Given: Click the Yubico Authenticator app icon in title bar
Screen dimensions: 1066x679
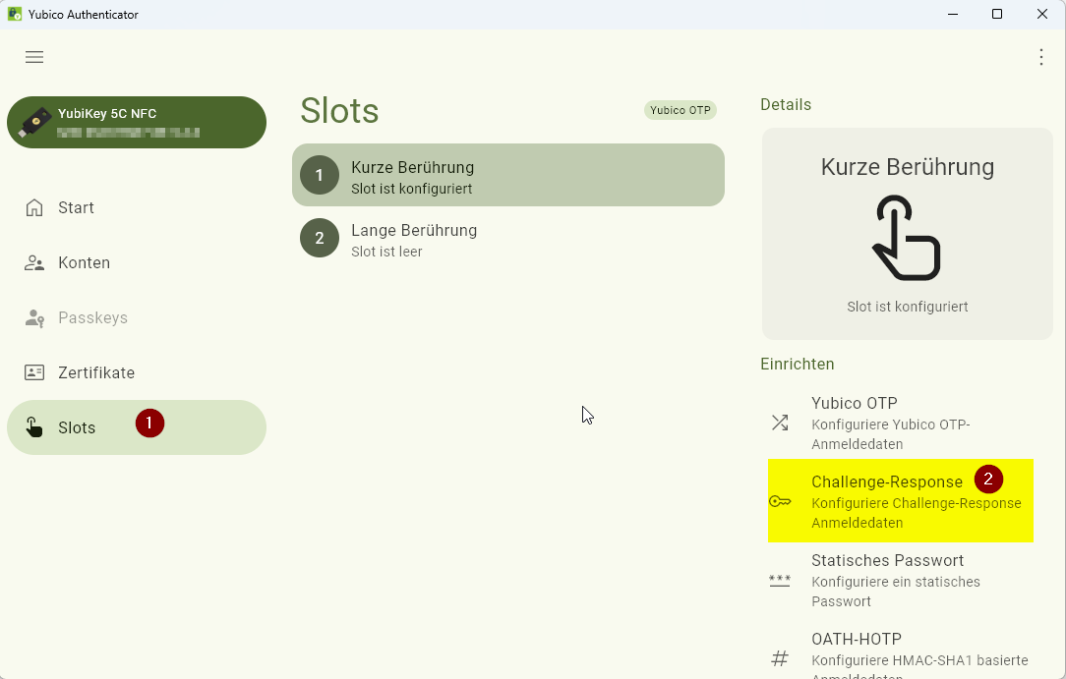Looking at the screenshot, I should pyautogui.click(x=15, y=15).
